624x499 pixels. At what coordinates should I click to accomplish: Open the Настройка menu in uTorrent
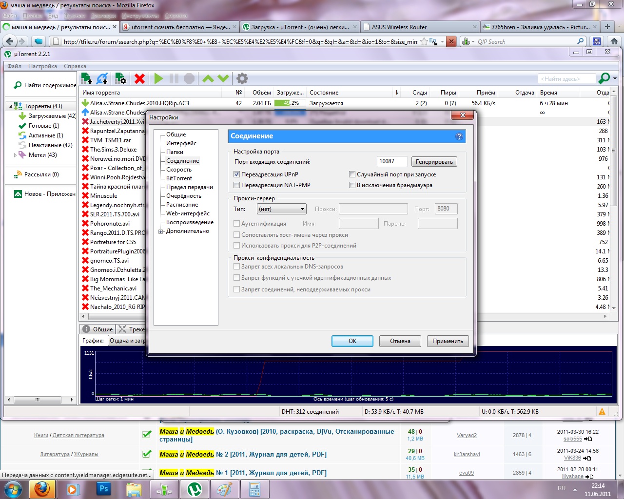[x=42, y=66]
